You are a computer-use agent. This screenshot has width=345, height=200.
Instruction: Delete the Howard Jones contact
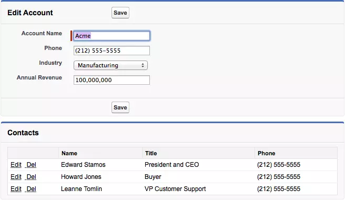31,177
